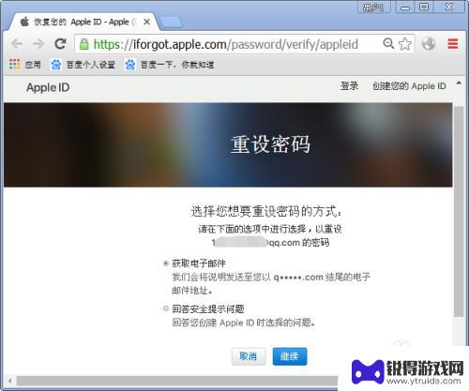Click the 回答您创建 Apple ID 时选择的问题 text
This screenshot has height=391, width=469.
click(244, 323)
